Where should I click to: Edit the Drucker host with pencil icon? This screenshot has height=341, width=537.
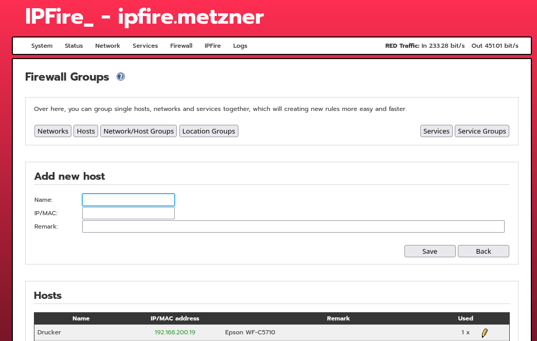(x=485, y=333)
